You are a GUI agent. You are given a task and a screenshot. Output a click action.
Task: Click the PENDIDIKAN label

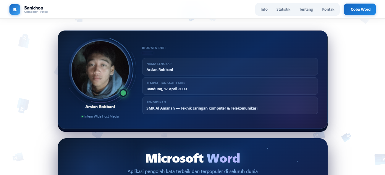click(156, 102)
